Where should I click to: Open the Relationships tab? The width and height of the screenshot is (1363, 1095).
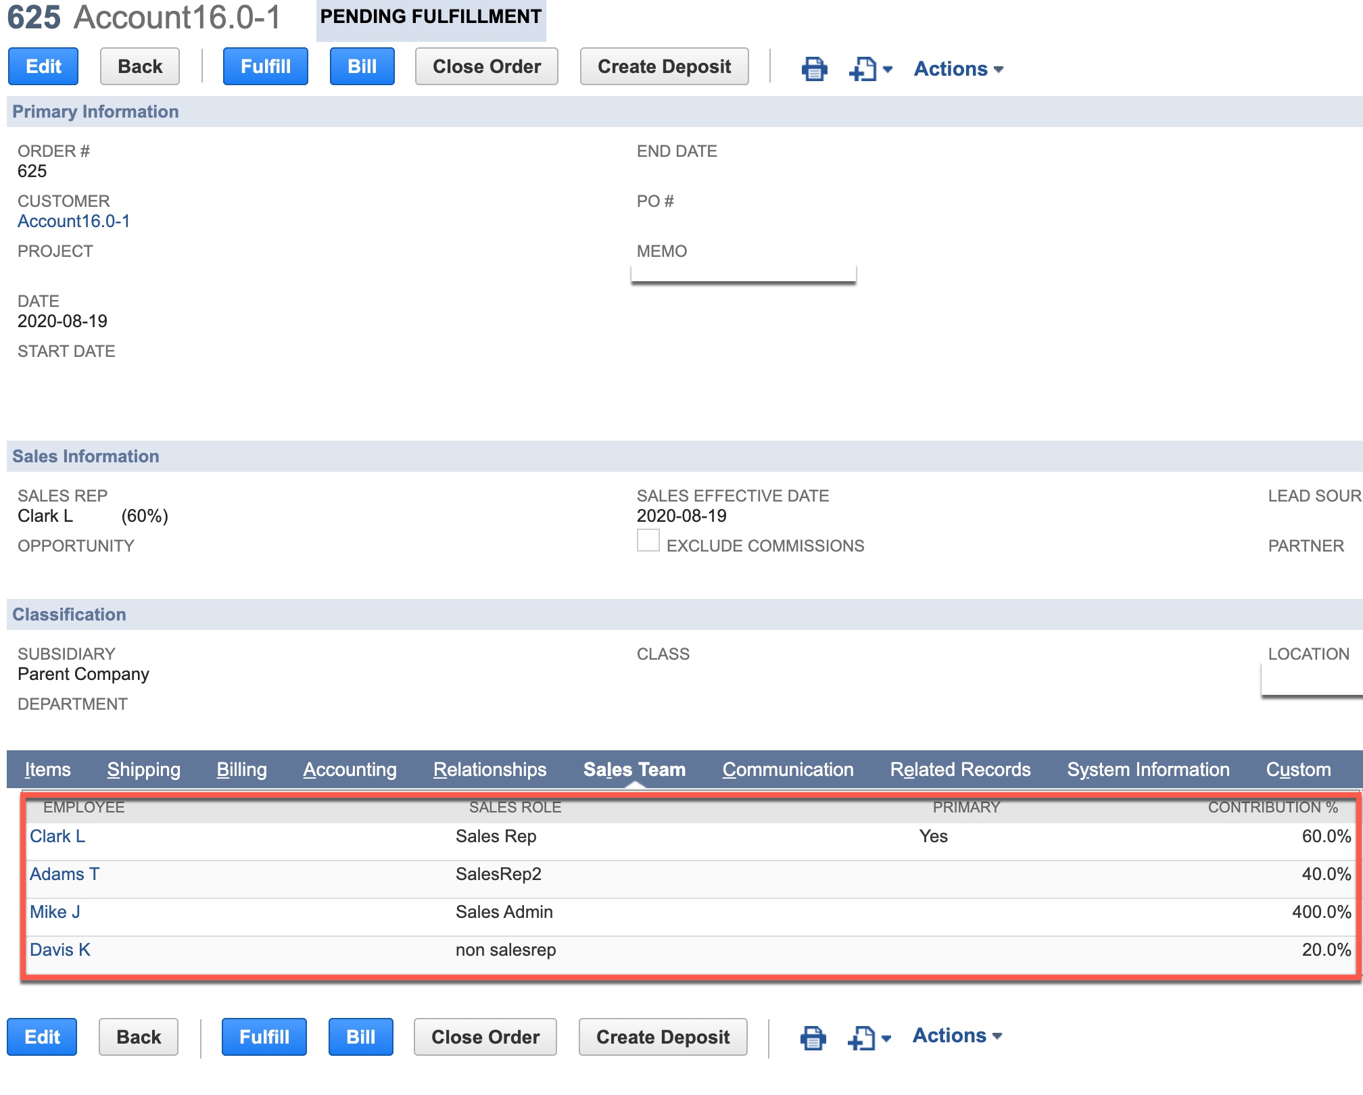click(x=490, y=769)
